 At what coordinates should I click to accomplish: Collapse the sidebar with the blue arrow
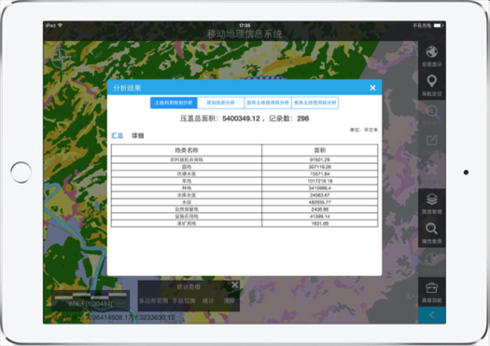pyautogui.click(x=432, y=315)
